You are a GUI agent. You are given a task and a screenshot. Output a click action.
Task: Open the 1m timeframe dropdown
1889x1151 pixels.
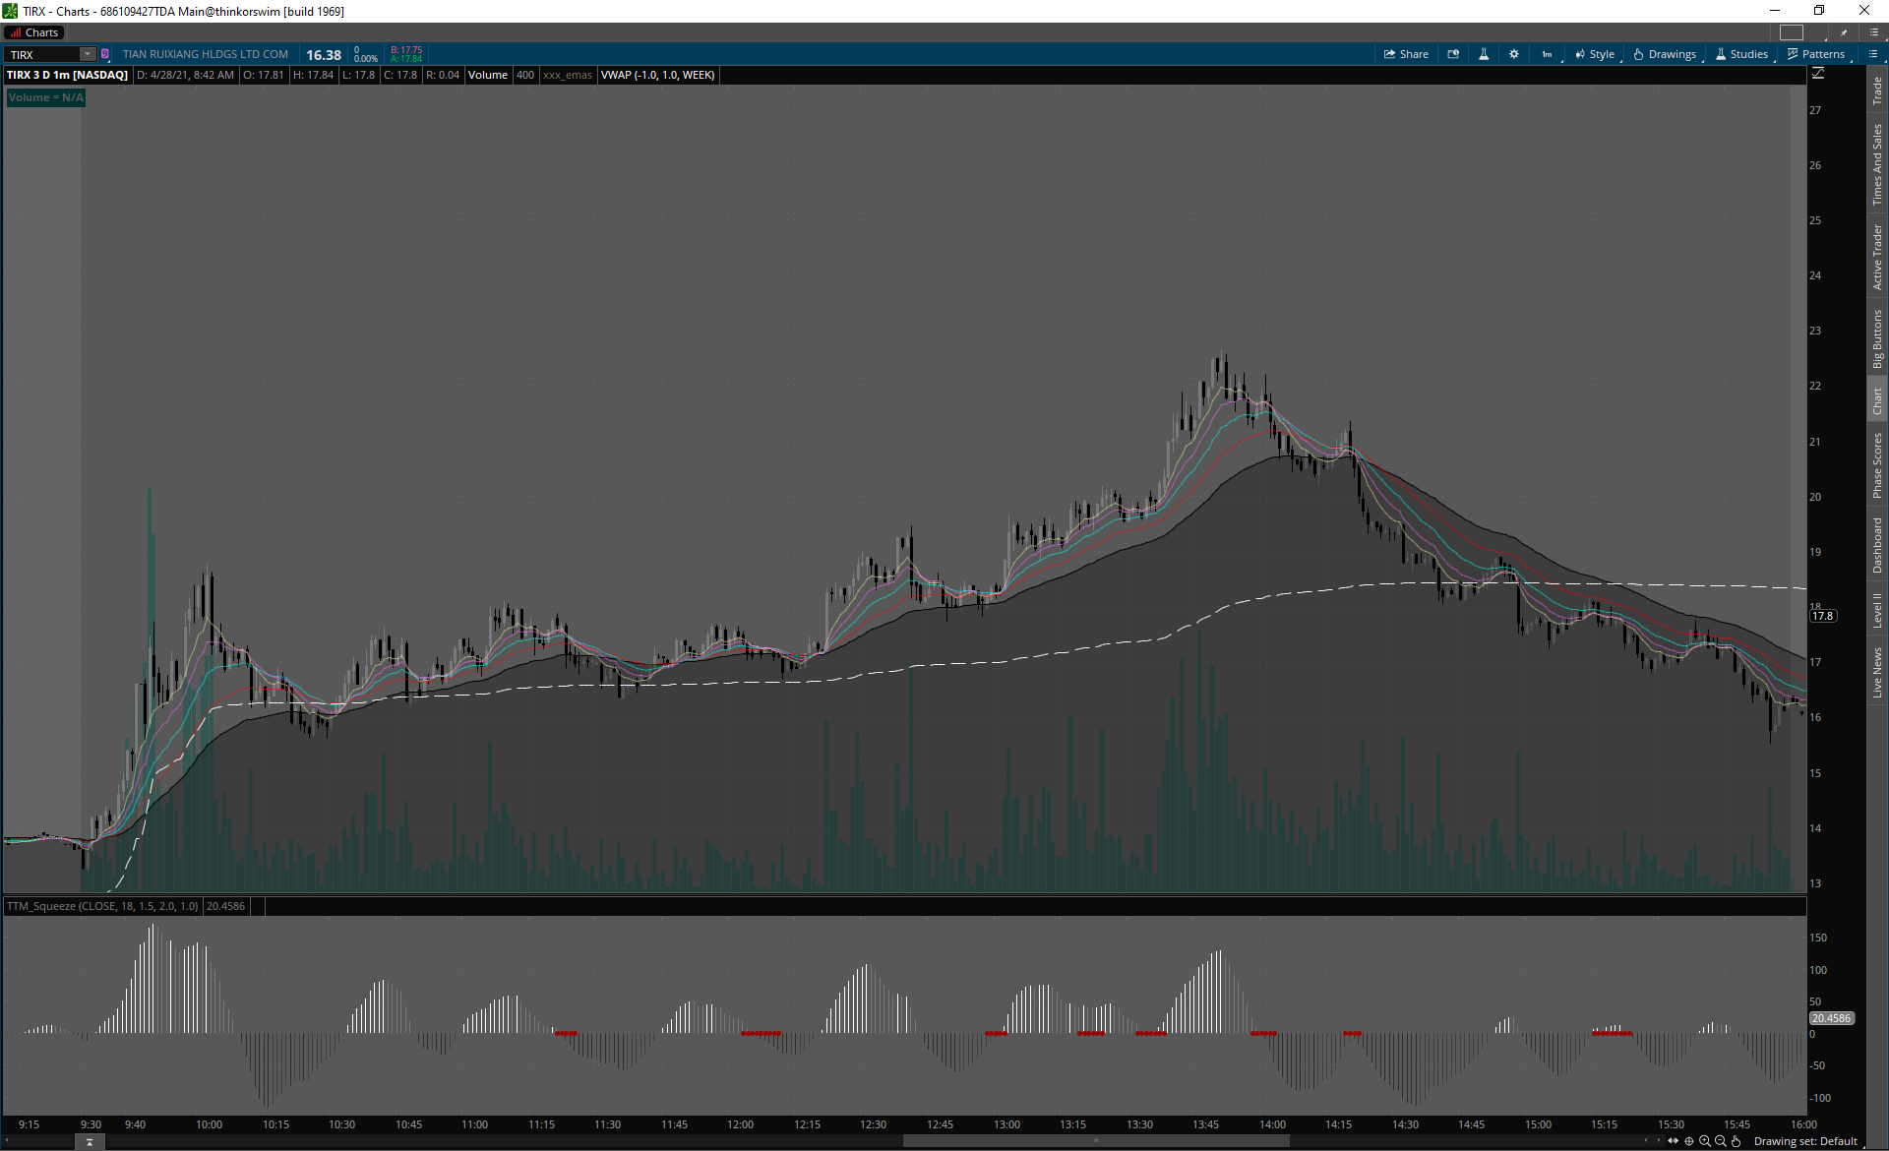[x=1548, y=54]
